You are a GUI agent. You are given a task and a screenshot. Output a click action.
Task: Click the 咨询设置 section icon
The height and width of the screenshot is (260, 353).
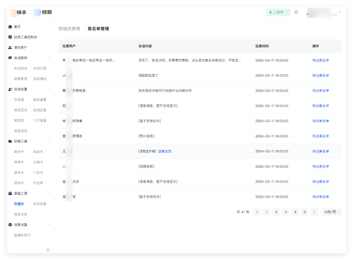(9, 89)
